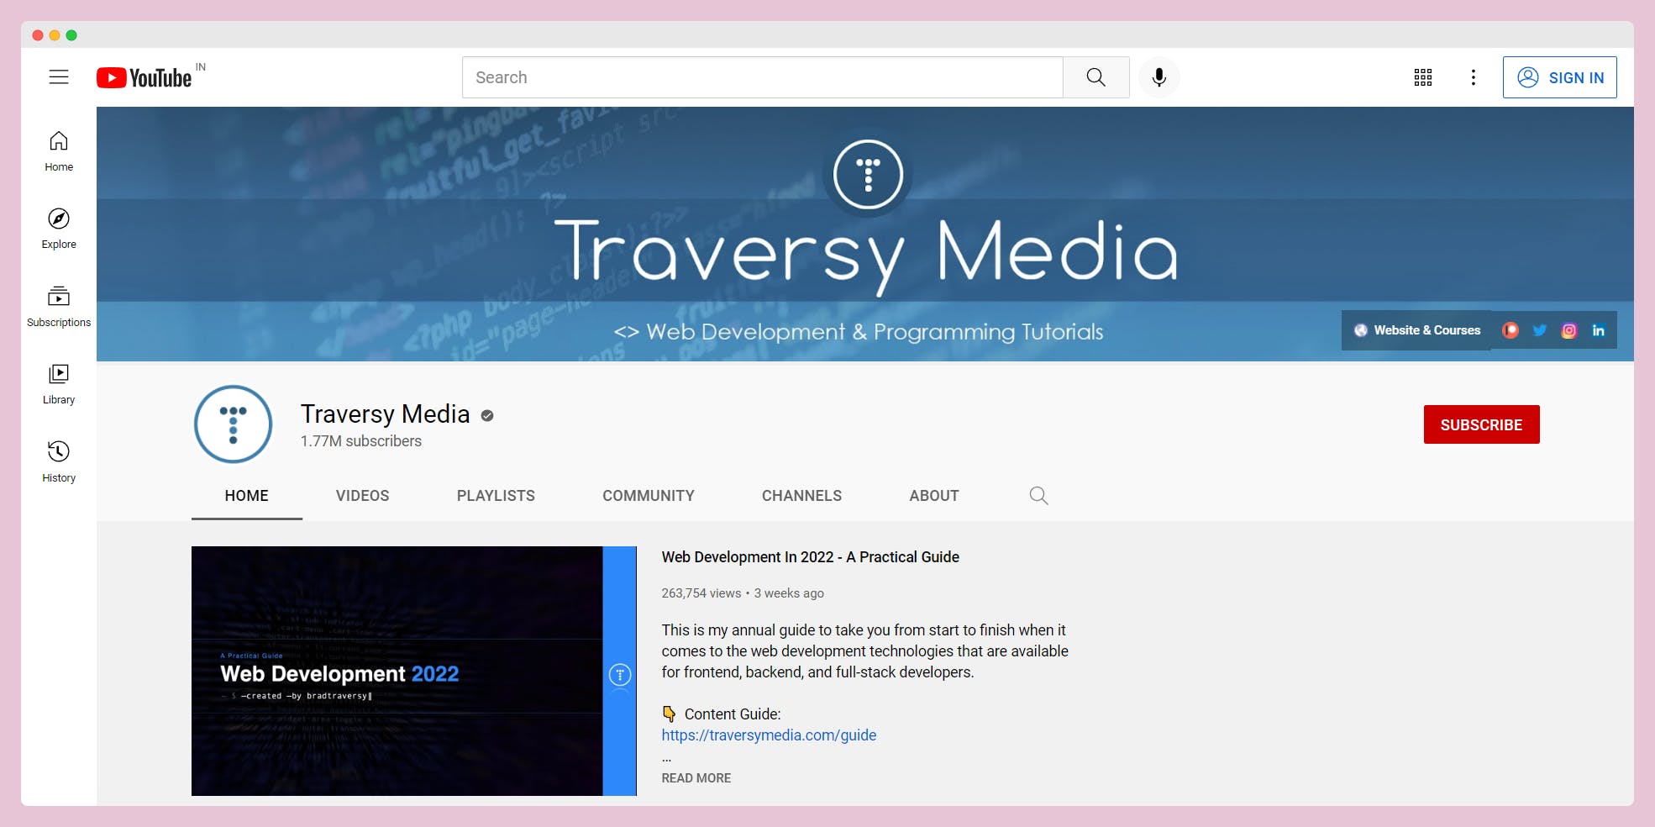The image size is (1655, 827).
Task: Click the verified badge next to channel name
Action: (x=487, y=415)
